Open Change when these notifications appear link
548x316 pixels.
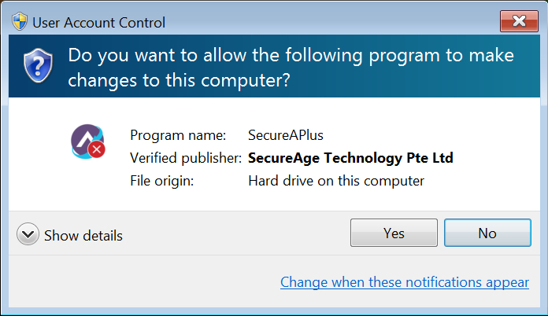click(405, 282)
